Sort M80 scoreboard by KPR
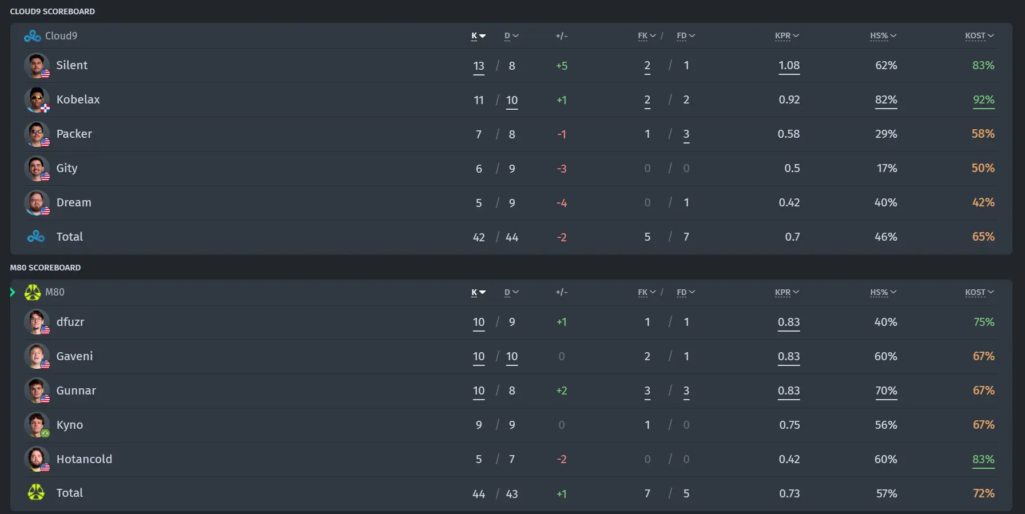Image resolution: width=1025 pixels, height=514 pixels. point(786,293)
